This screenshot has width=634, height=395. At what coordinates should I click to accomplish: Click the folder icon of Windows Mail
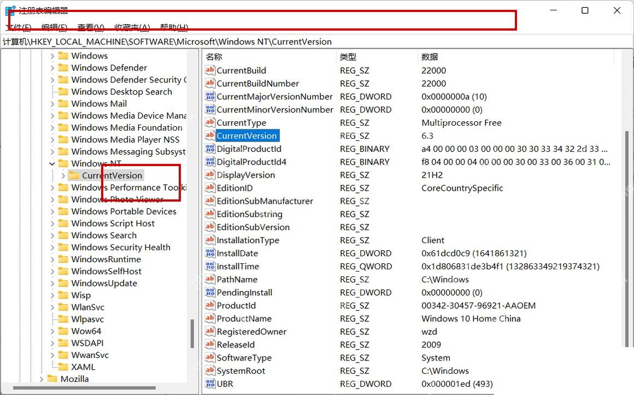(63, 103)
